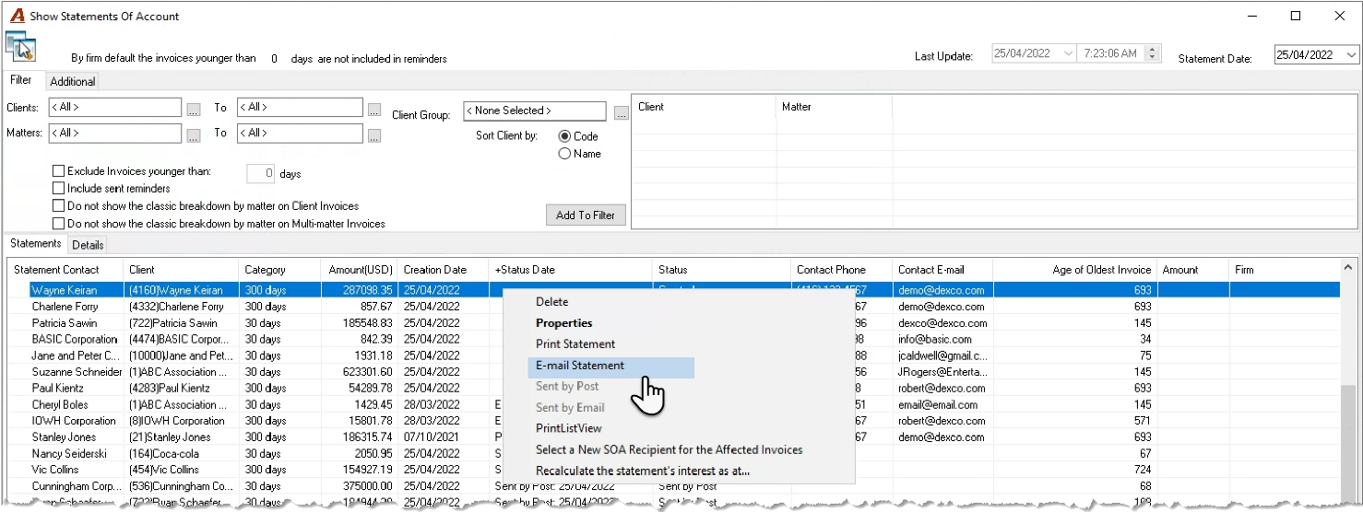1363x512 pixels.
Task: Click the jcaldwell@gmail.c... email cell
Action: pos(942,355)
